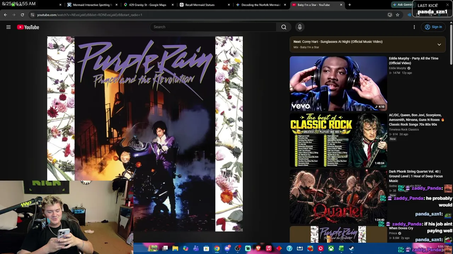Viewport: 453px width, 254px height.
Task: Open Dark Phonk String Quartet Vol. 40 title
Action: [x=416, y=176]
